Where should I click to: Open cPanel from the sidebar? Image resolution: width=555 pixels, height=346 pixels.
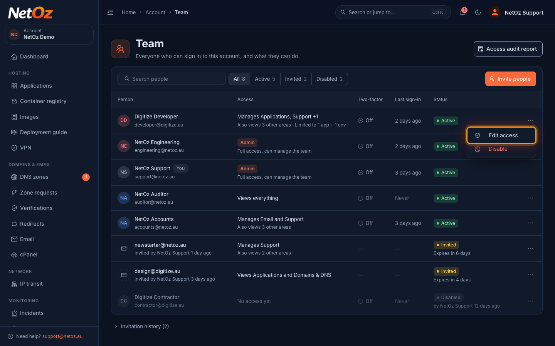pos(49,255)
